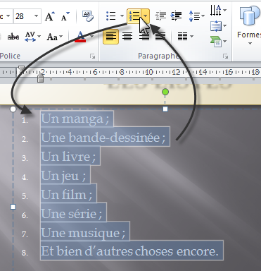Decrease the list indent level
This screenshot has width=261, height=271.
coord(160,16)
